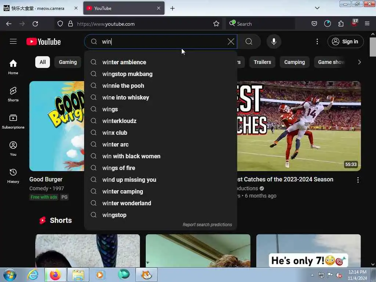Screen dimensions: 376x282
Task: Click the YouTube logo
Action: coord(43,42)
